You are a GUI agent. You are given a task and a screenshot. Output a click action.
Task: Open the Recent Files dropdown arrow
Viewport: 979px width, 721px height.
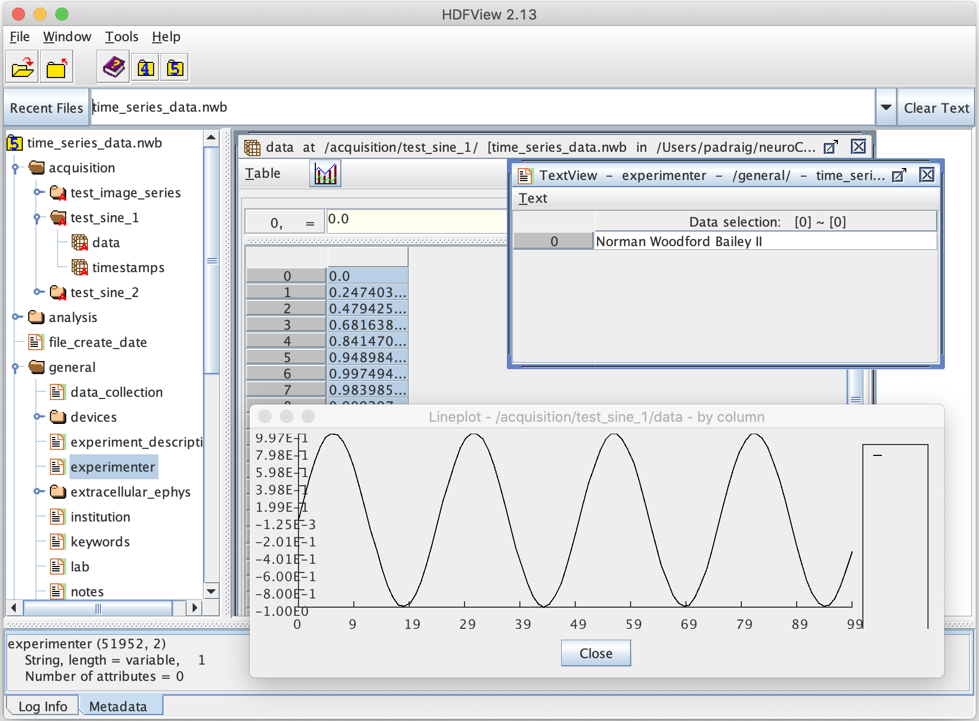886,108
